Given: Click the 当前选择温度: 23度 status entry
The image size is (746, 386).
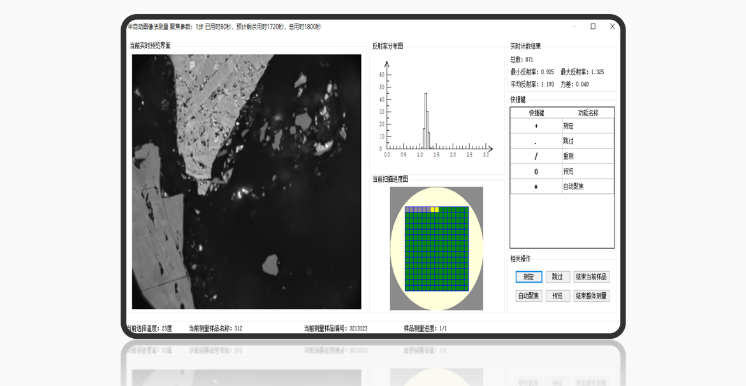Looking at the screenshot, I should [149, 329].
